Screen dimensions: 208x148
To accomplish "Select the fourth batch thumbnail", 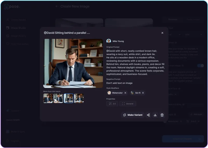I will click(x=79, y=98).
